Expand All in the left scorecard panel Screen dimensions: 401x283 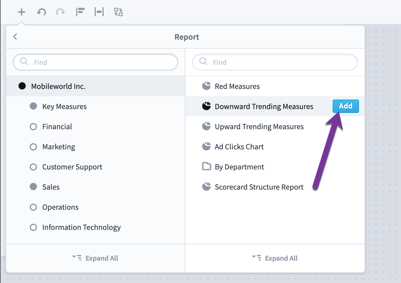95,258
